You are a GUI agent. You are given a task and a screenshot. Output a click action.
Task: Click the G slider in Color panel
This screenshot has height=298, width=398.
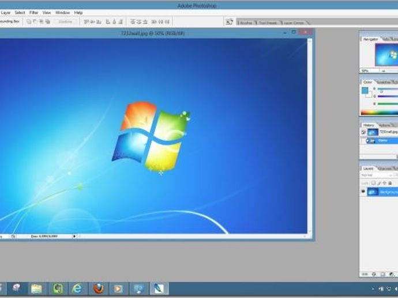click(388, 96)
